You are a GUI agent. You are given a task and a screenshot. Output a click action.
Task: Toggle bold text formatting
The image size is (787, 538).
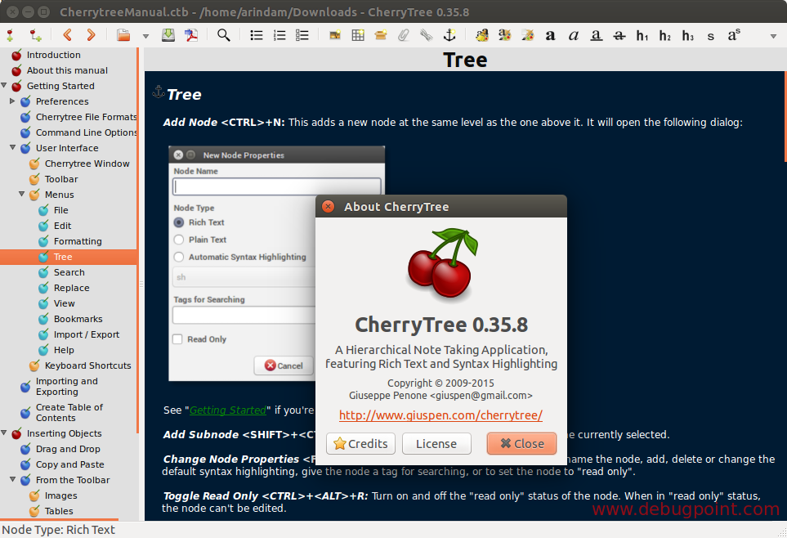click(x=550, y=36)
